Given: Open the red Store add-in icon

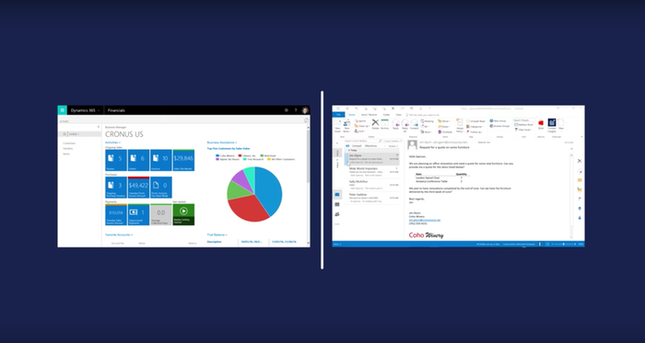Looking at the screenshot, I should [541, 123].
